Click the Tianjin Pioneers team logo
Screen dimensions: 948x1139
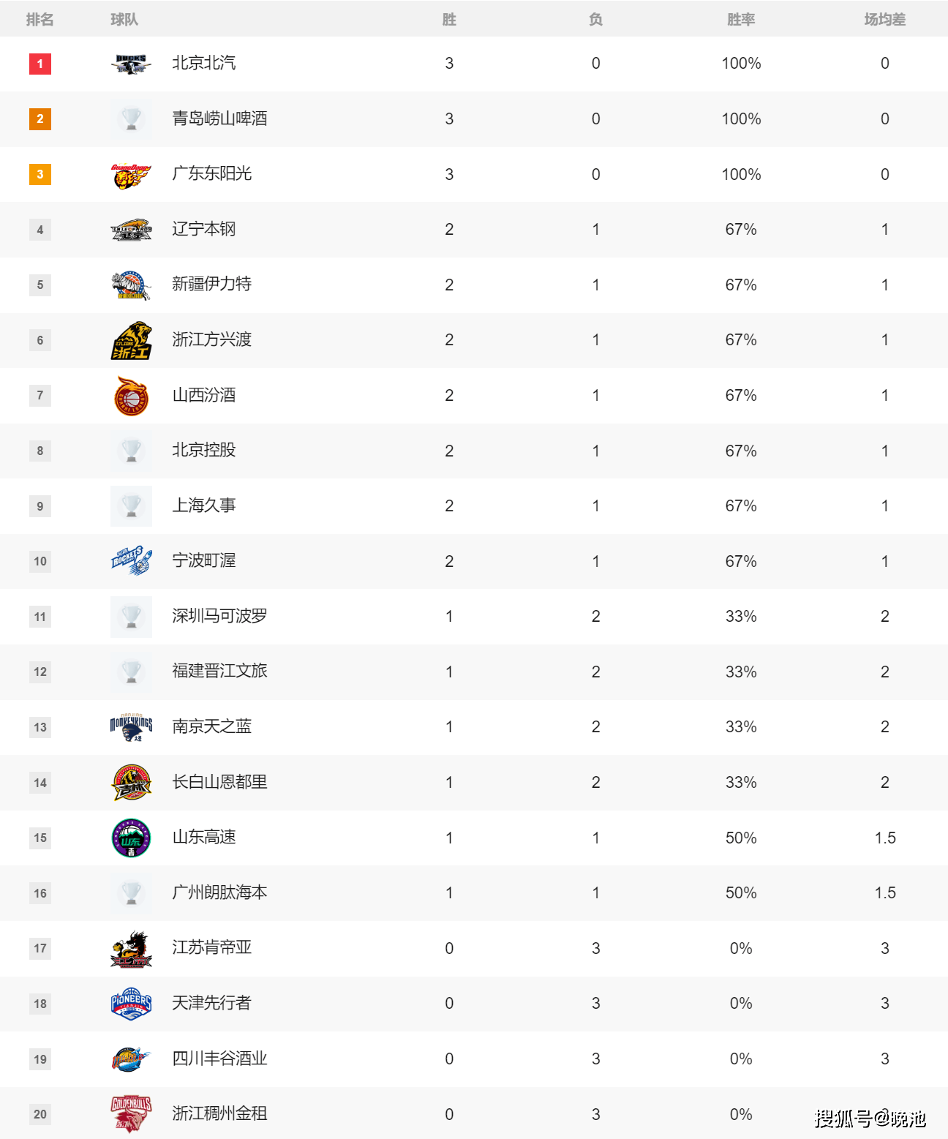[131, 1004]
